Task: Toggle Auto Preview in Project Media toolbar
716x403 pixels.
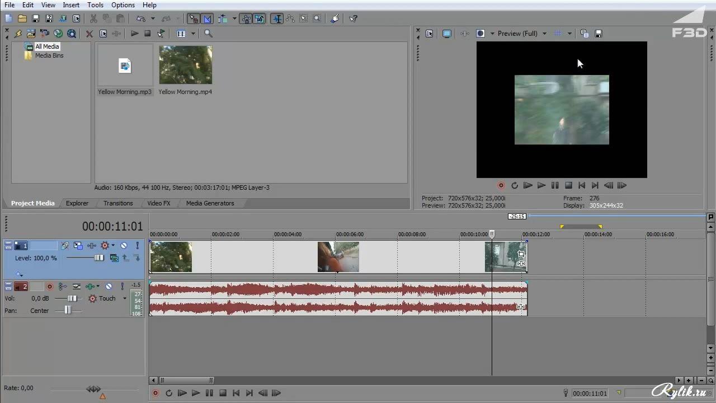Action: [161, 34]
